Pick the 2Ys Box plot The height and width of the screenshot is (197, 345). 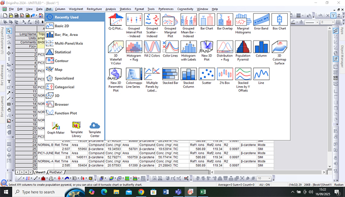[225, 76]
